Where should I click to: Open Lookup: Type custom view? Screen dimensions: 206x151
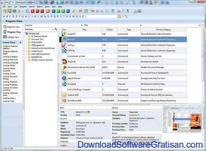coord(9,101)
